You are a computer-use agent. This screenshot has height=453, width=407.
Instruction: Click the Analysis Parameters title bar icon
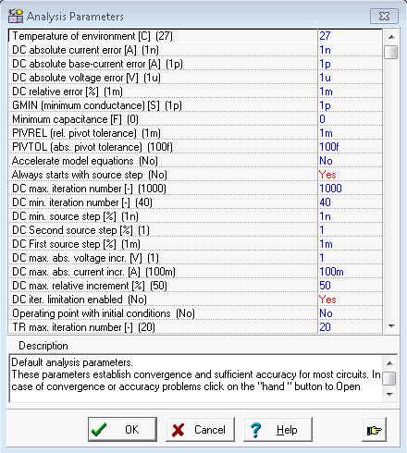click(16, 16)
